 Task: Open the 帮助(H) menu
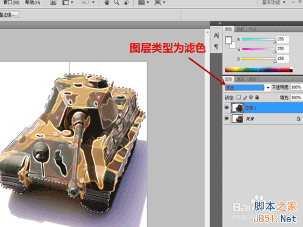tap(32, 2)
